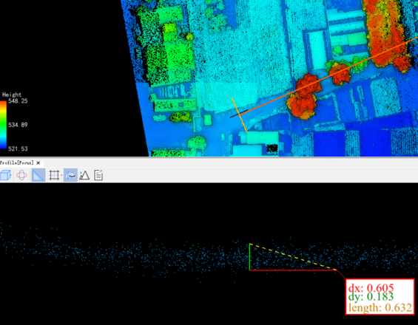
Task: Select the Profile[Focus] tab
Action: [x=17, y=162]
